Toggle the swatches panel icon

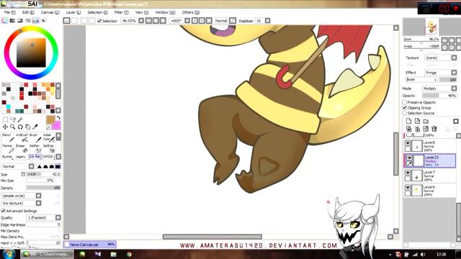pos(35,21)
